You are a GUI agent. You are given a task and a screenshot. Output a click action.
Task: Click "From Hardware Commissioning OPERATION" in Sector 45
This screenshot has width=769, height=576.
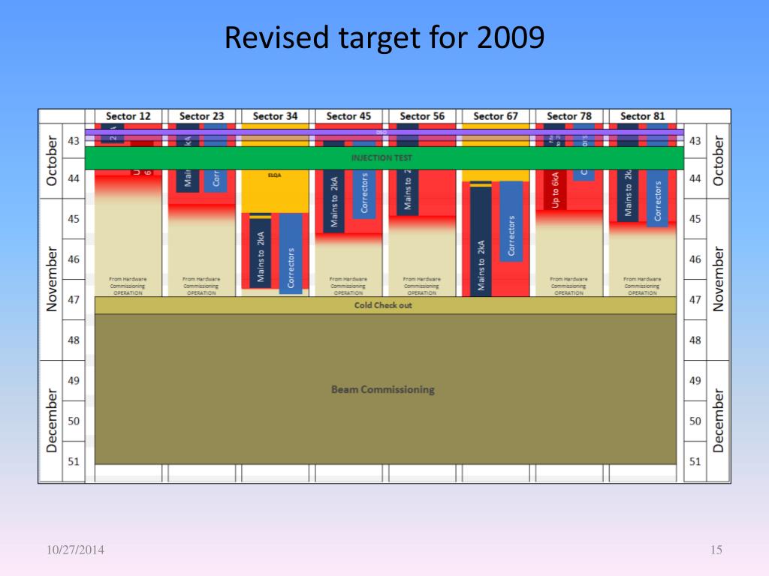[x=348, y=286]
